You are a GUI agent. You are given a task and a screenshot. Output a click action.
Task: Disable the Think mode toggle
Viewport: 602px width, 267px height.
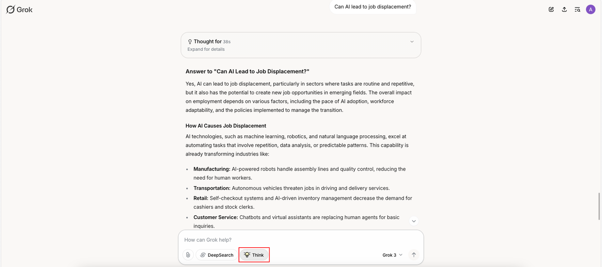254,255
